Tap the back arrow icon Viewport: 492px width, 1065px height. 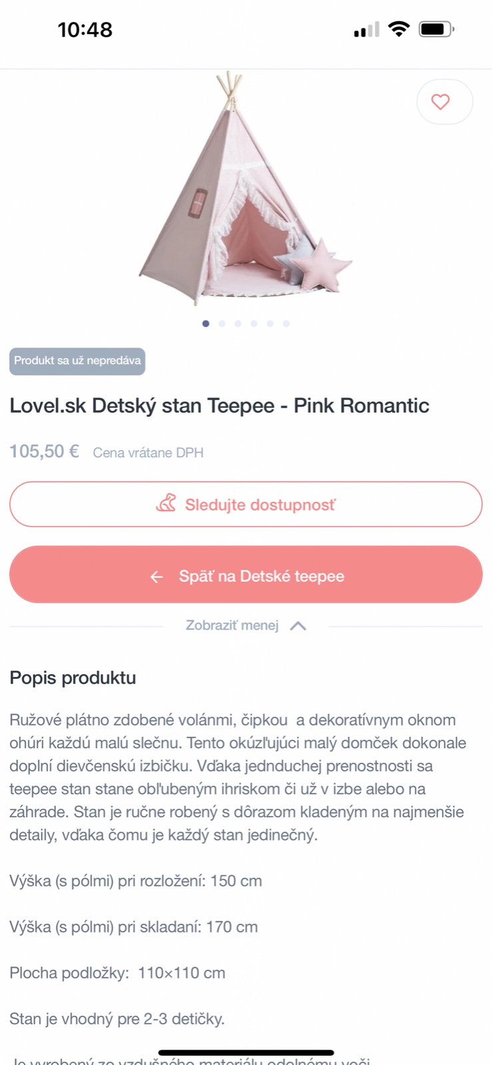click(x=156, y=576)
